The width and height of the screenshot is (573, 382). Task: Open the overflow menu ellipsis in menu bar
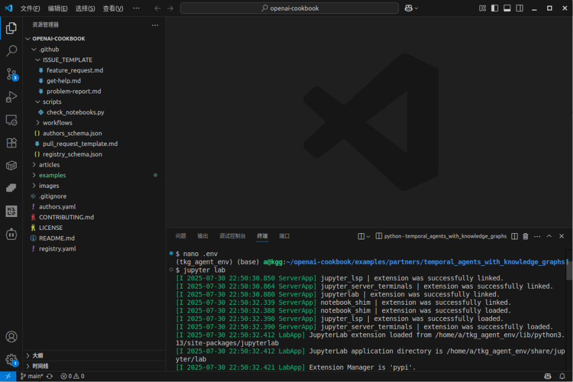(x=137, y=8)
